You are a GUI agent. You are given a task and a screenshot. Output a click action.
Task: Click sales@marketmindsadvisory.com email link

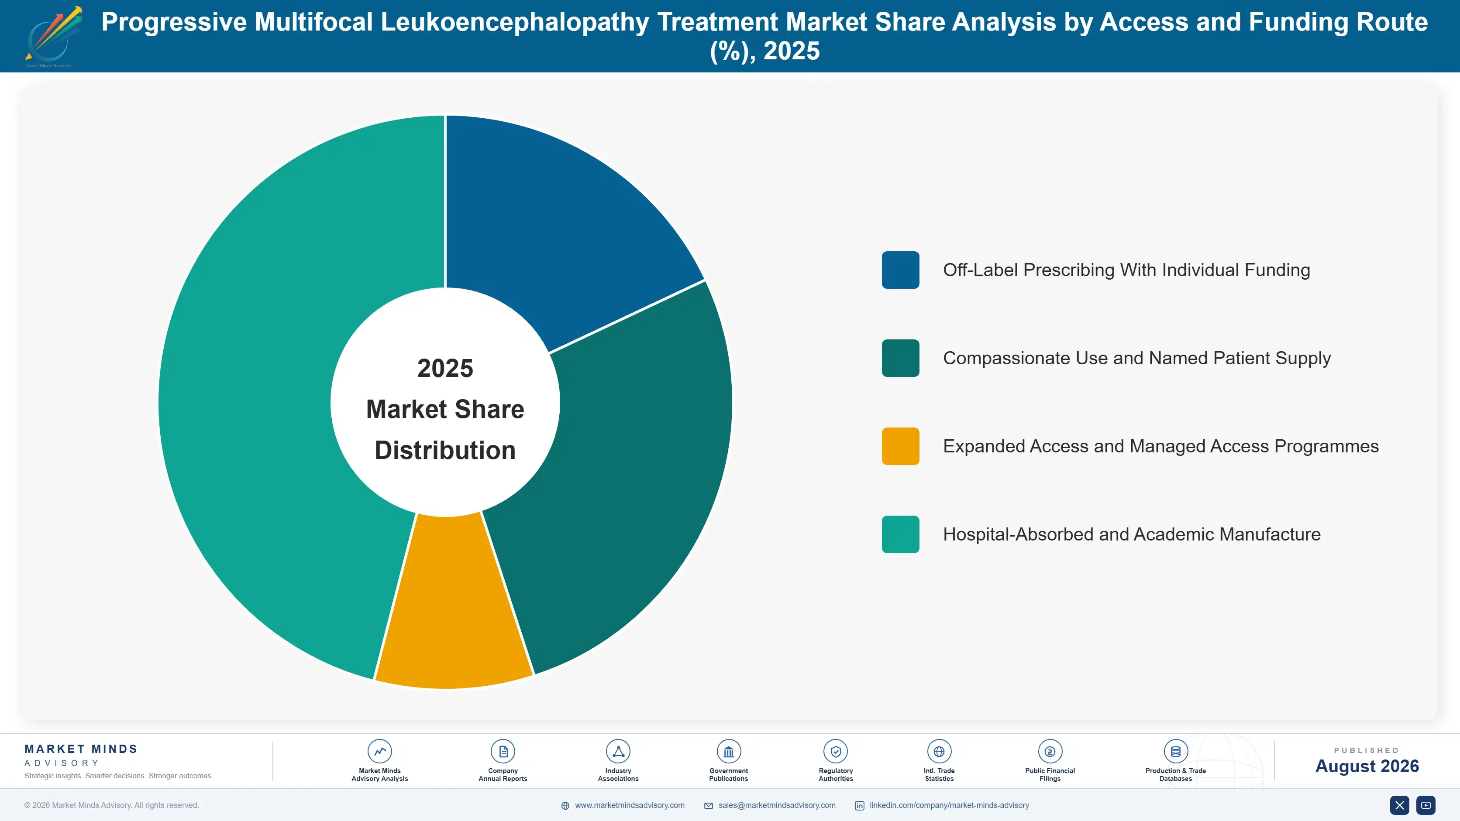777,805
